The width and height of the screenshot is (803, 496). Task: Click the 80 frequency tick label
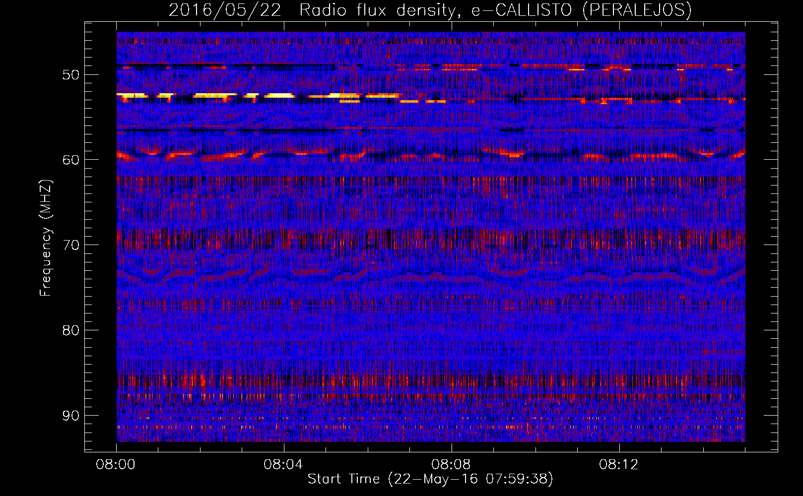[x=71, y=330]
